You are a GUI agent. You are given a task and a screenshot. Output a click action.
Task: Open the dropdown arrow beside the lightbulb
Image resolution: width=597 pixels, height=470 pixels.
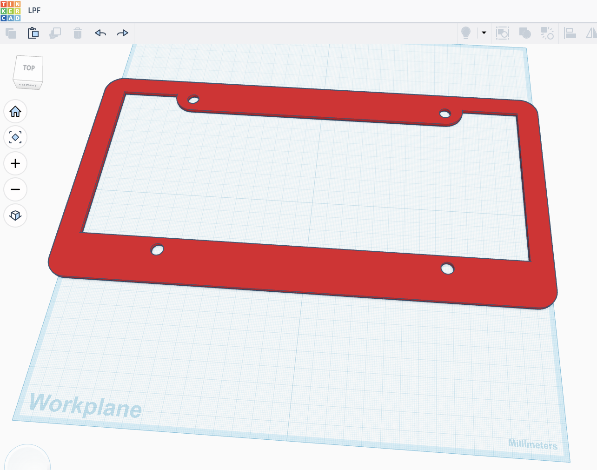coord(484,33)
